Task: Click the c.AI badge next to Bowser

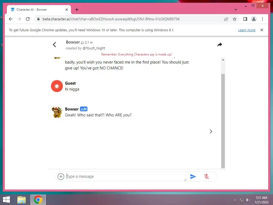Action: (84, 109)
